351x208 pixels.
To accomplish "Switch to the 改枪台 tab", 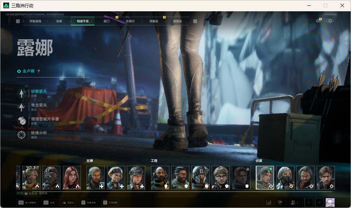I will [x=178, y=21].
